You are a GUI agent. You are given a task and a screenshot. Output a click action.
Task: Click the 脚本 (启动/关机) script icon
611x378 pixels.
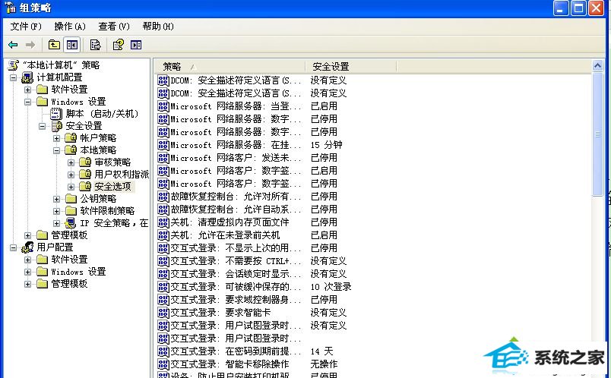[x=56, y=114]
